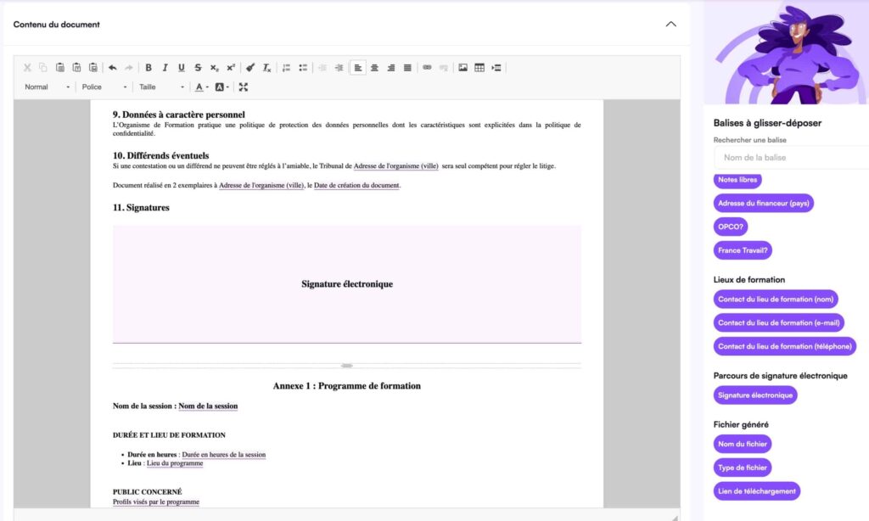Image resolution: width=869 pixels, height=521 pixels.
Task: Open the Taille font size dropdown
Action: point(161,87)
